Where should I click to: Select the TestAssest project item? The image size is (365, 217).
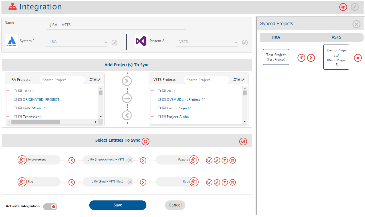point(32,117)
